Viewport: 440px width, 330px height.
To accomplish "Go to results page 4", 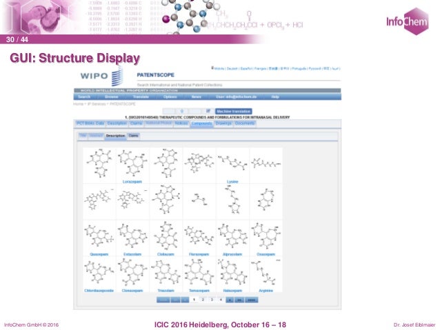I will coord(221,300).
